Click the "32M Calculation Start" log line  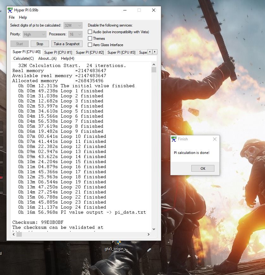tap(72, 66)
